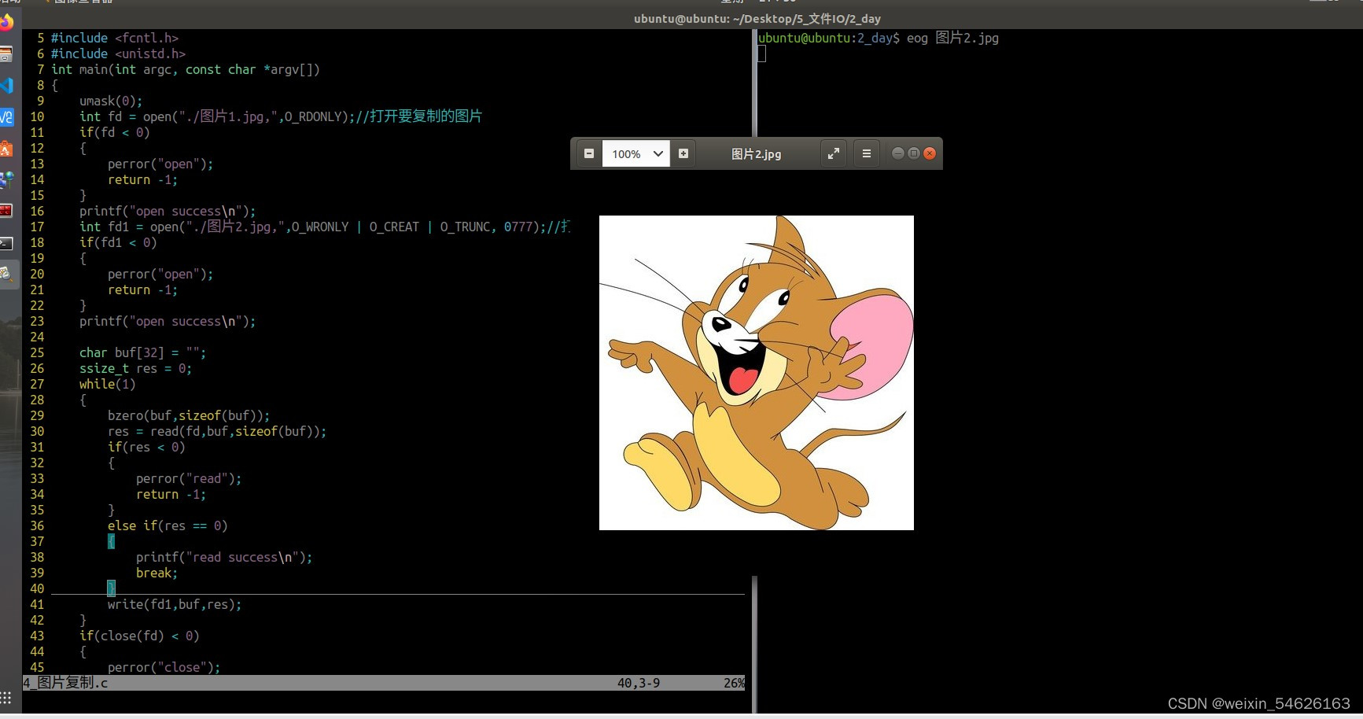This screenshot has height=719, width=1363.
Task: Close the 图片2.jpg viewer window
Action: (x=930, y=153)
